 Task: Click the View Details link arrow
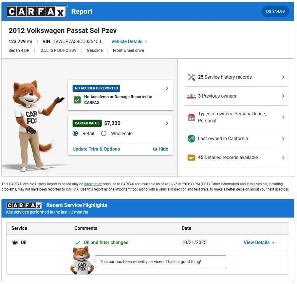point(273,243)
